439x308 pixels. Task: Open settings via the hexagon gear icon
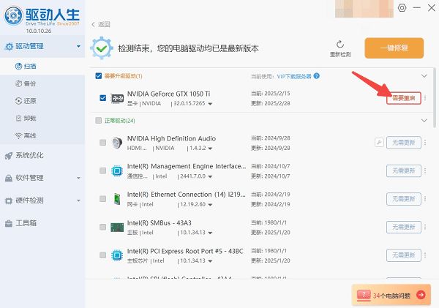402,7
